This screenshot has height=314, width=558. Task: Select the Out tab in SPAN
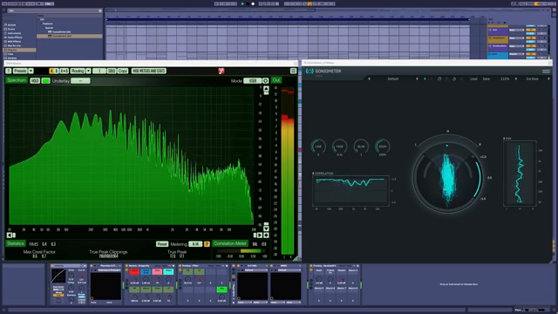point(276,80)
